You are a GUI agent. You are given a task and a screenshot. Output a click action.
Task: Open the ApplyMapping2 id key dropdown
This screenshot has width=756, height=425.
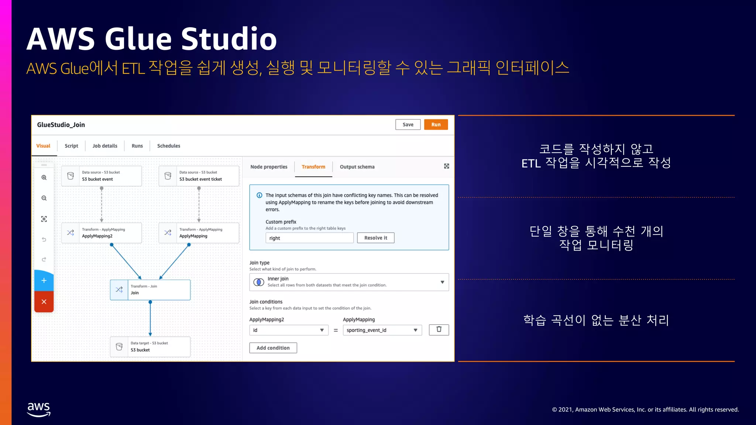[x=289, y=330]
